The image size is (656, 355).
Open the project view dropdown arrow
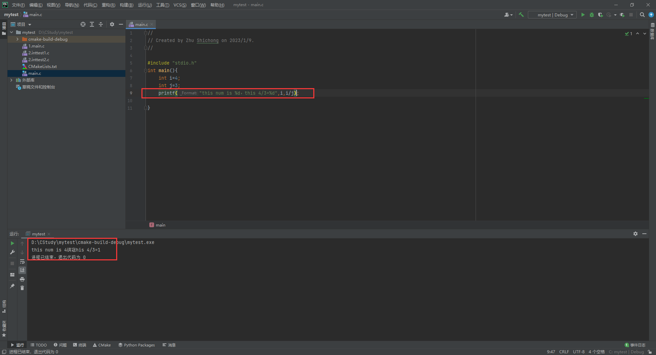pyautogui.click(x=30, y=25)
